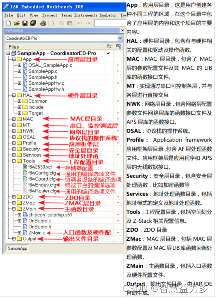The height and width of the screenshot is (298, 216).
Task: Click the Undo toolbar icon
Action: (80, 23)
